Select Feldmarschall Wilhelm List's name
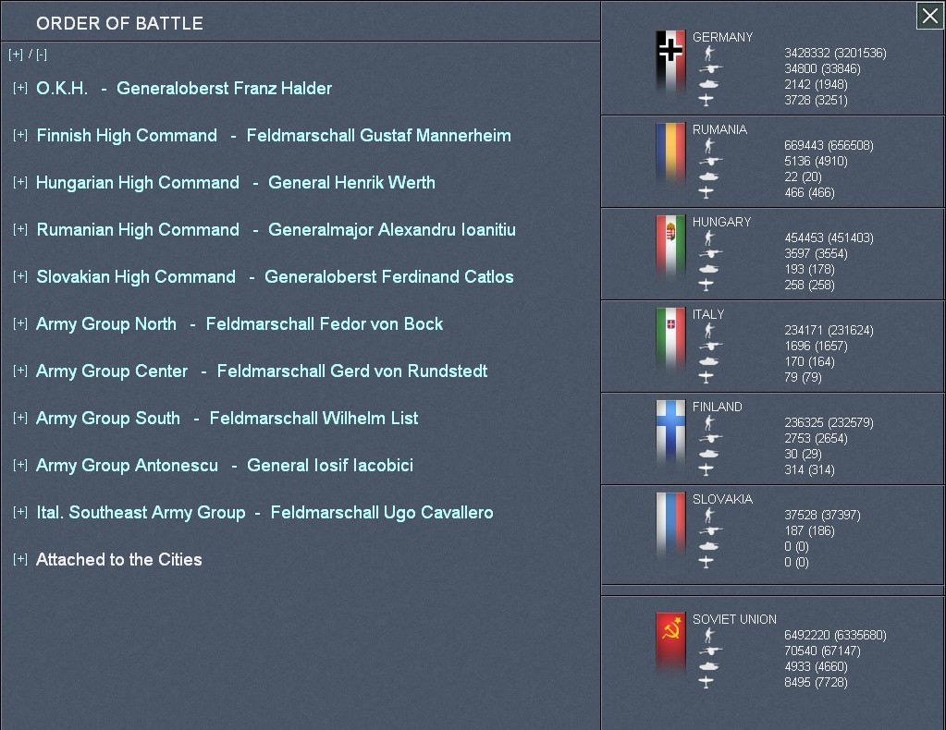 click(x=313, y=419)
